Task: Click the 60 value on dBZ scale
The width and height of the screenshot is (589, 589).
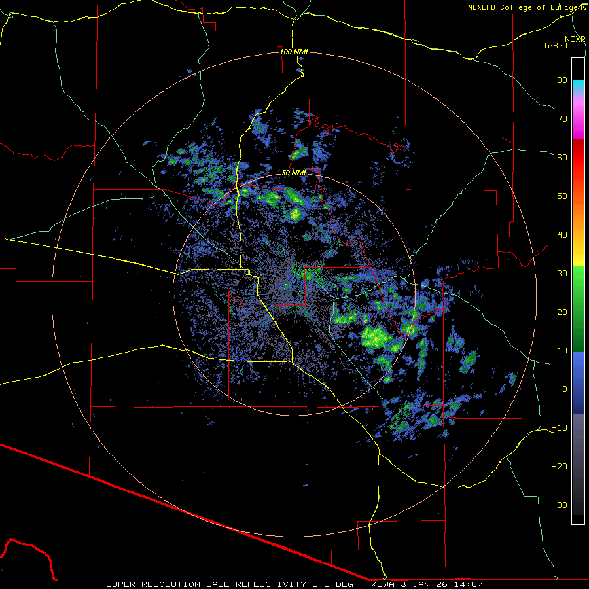Action: [562, 157]
